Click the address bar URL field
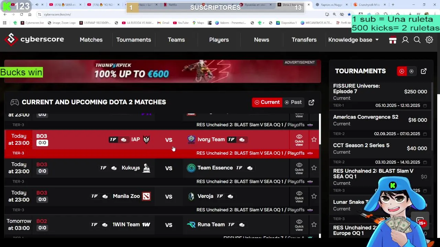 pyautogui.click(x=179, y=14)
